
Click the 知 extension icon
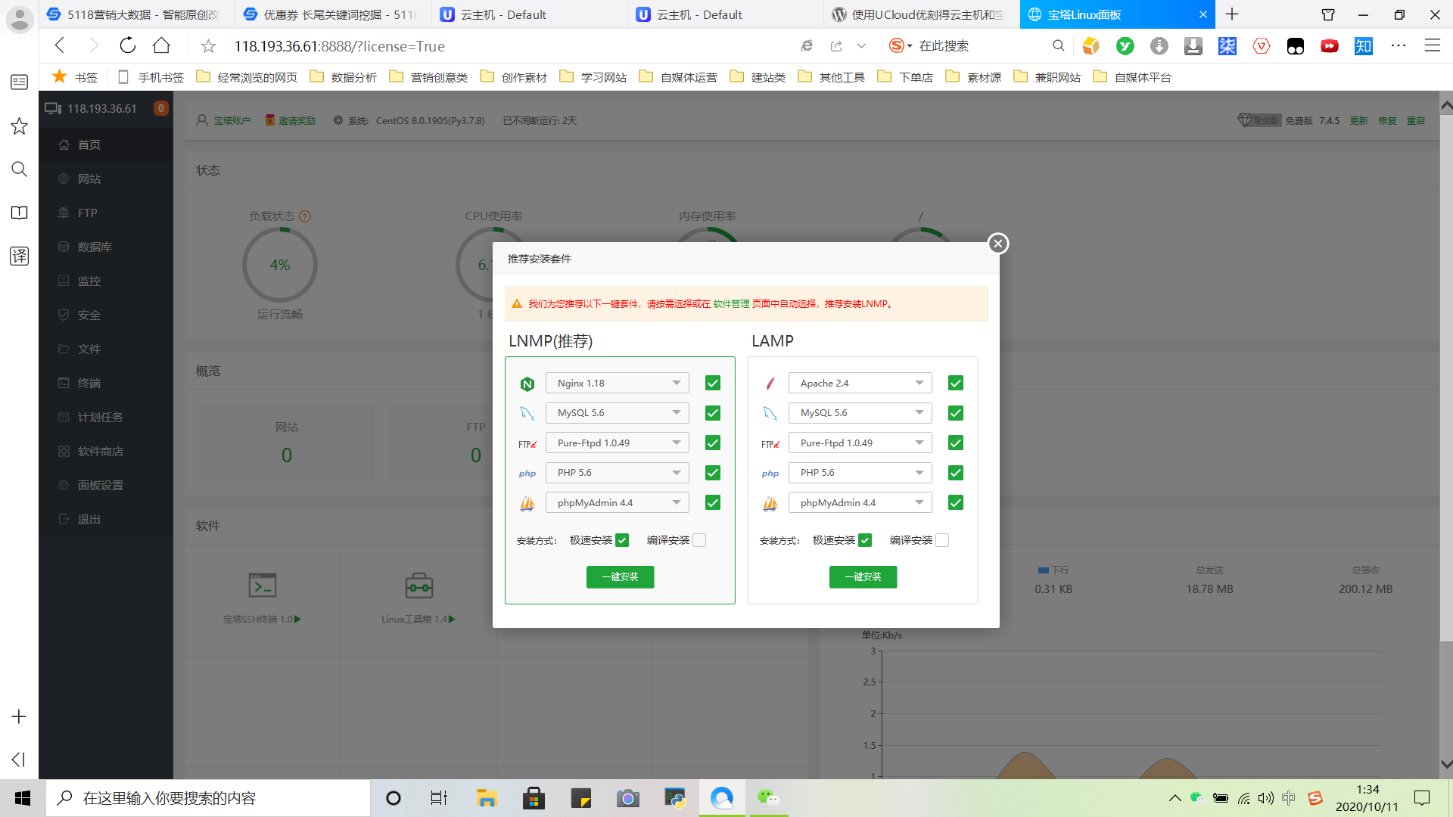(x=1364, y=46)
